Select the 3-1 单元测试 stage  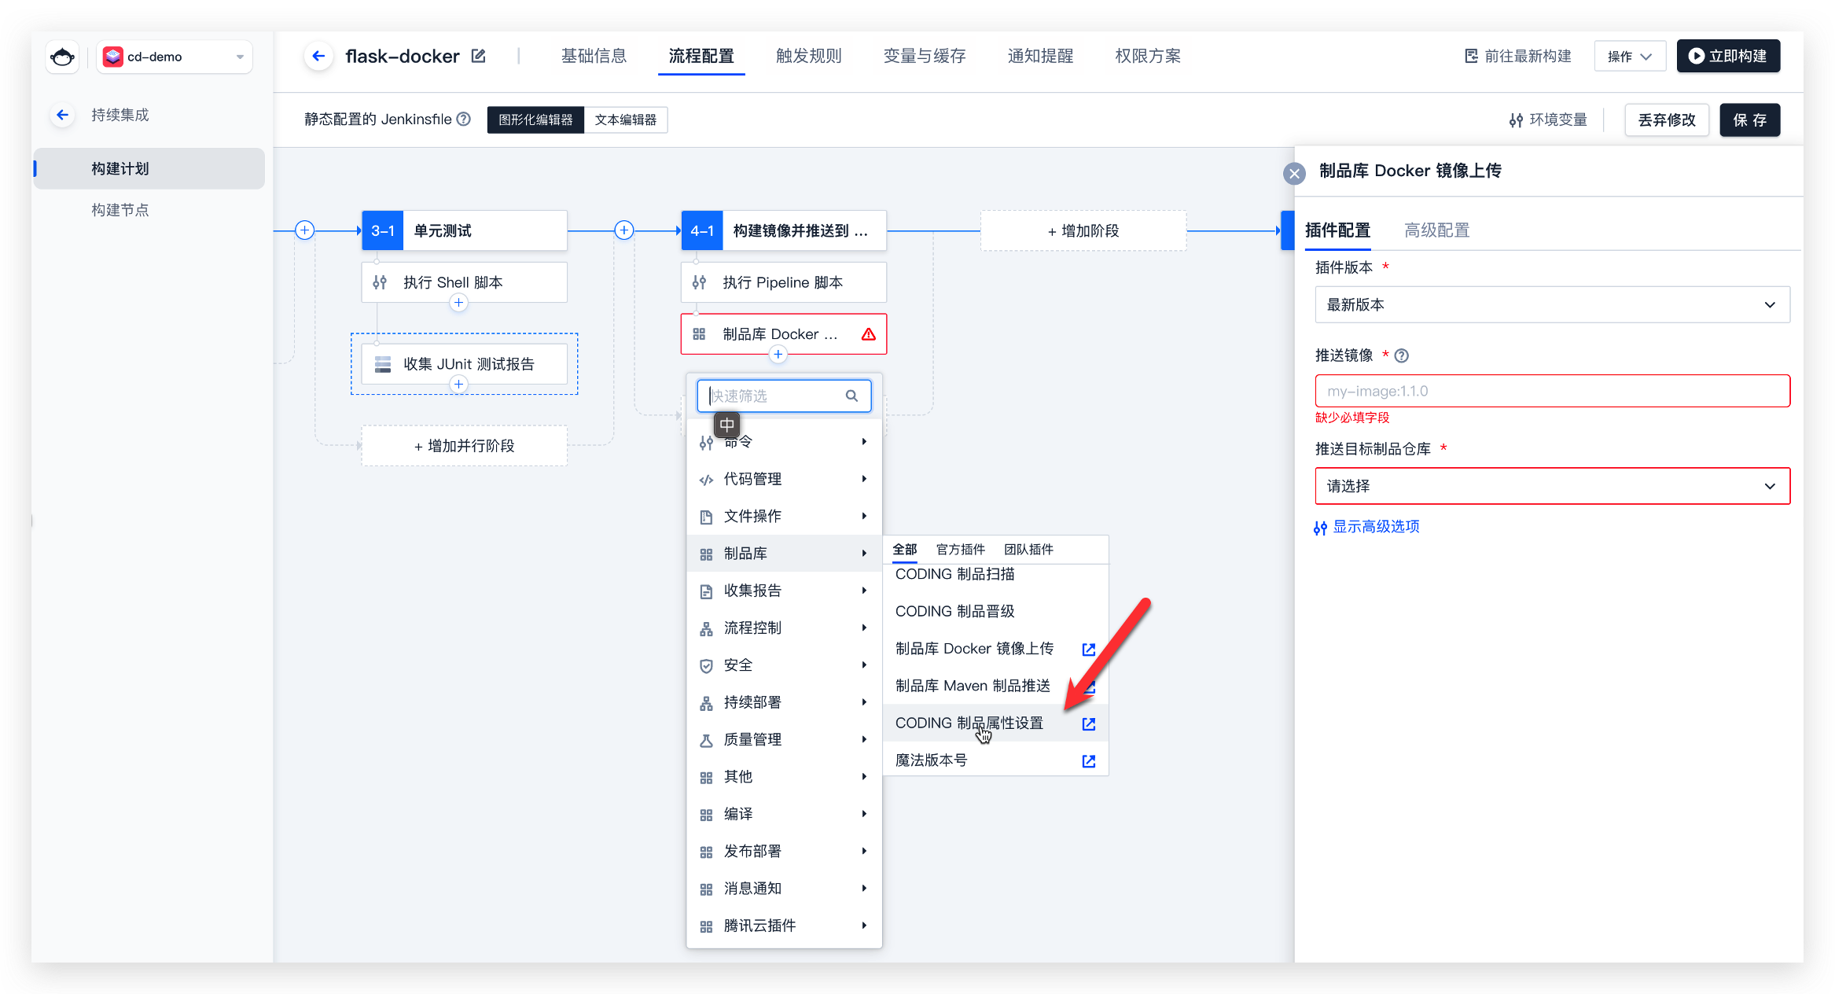(x=464, y=230)
